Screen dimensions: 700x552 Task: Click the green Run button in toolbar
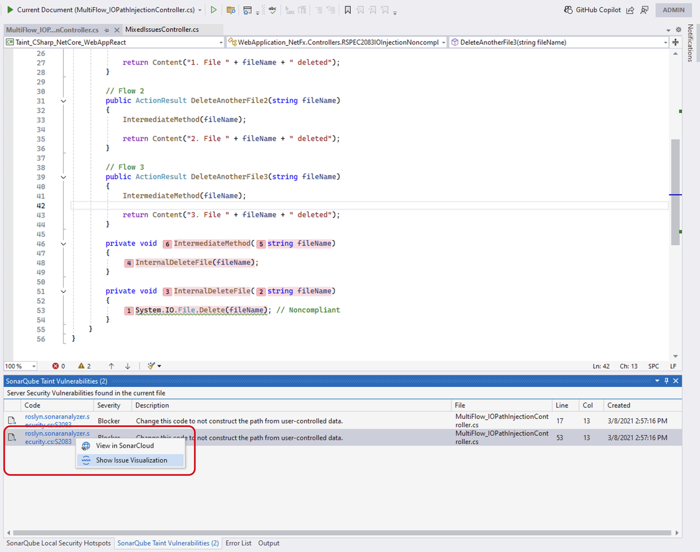tap(214, 10)
